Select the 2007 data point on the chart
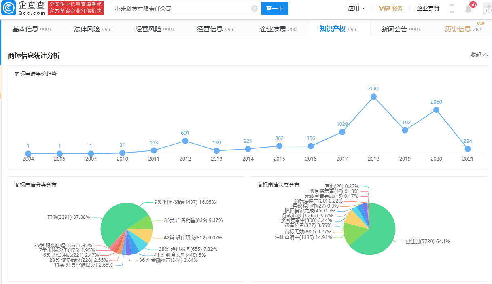The height and width of the screenshot is (284, 492). (91, 154)
